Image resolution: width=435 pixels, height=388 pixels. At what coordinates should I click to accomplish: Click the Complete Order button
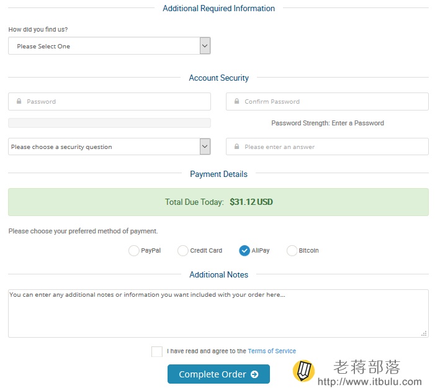(218, 374)
